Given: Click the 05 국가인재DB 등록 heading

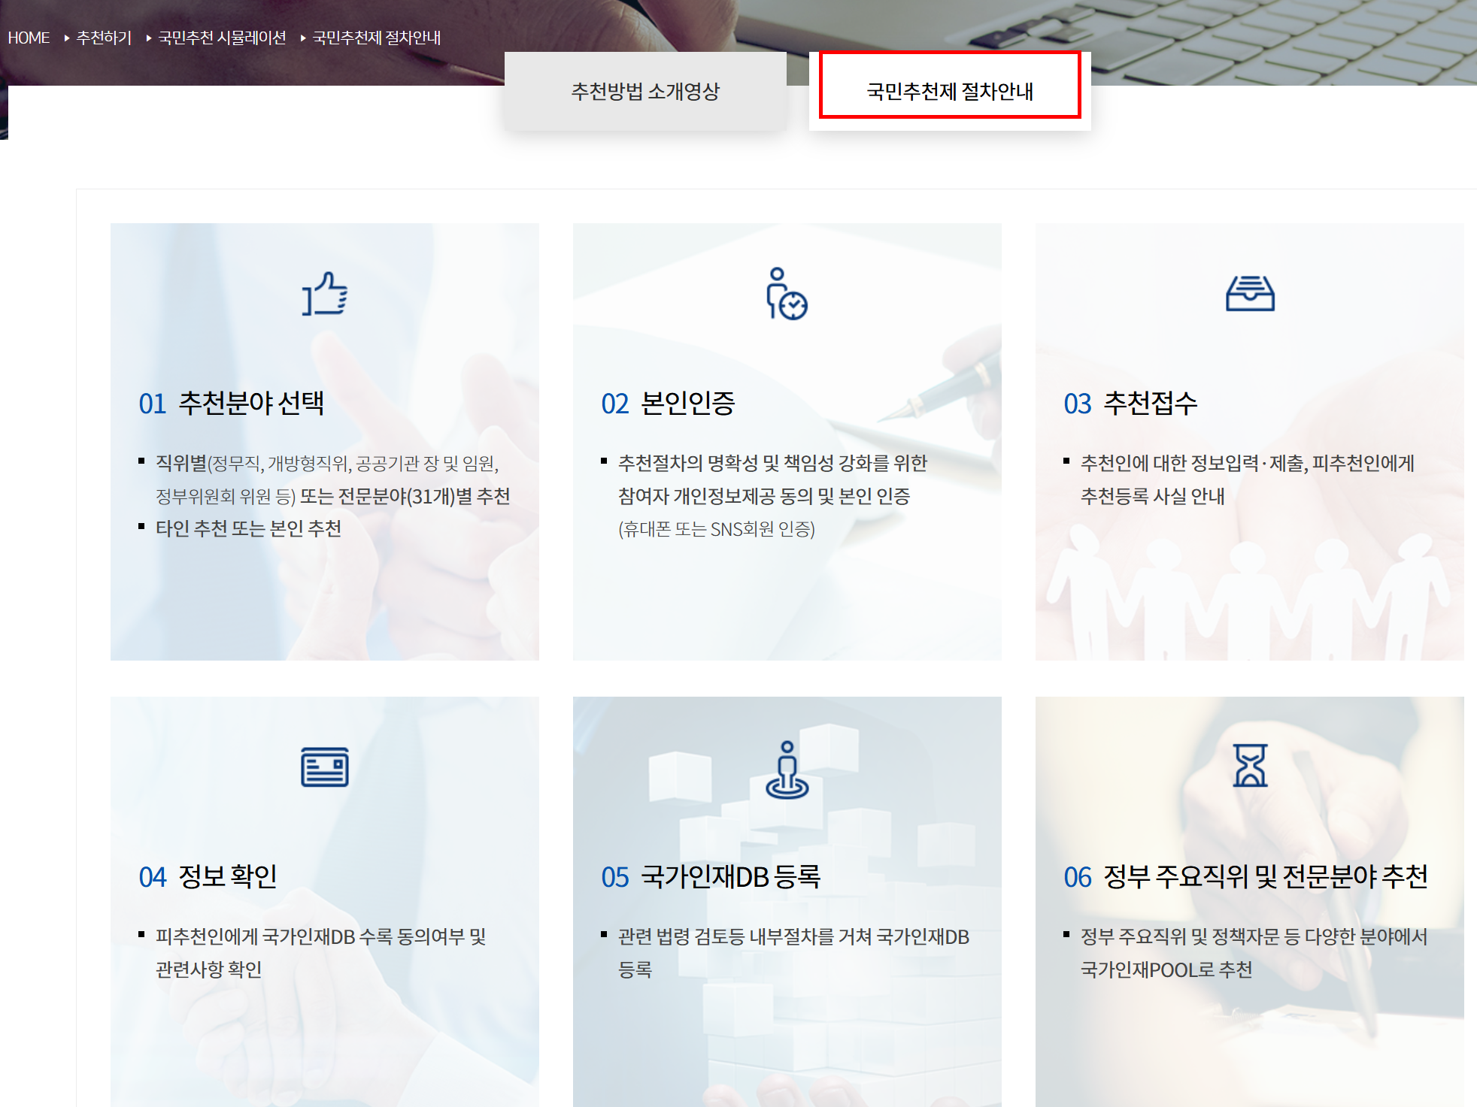Looking at the screenshot, I should click(x=711, y=877).
